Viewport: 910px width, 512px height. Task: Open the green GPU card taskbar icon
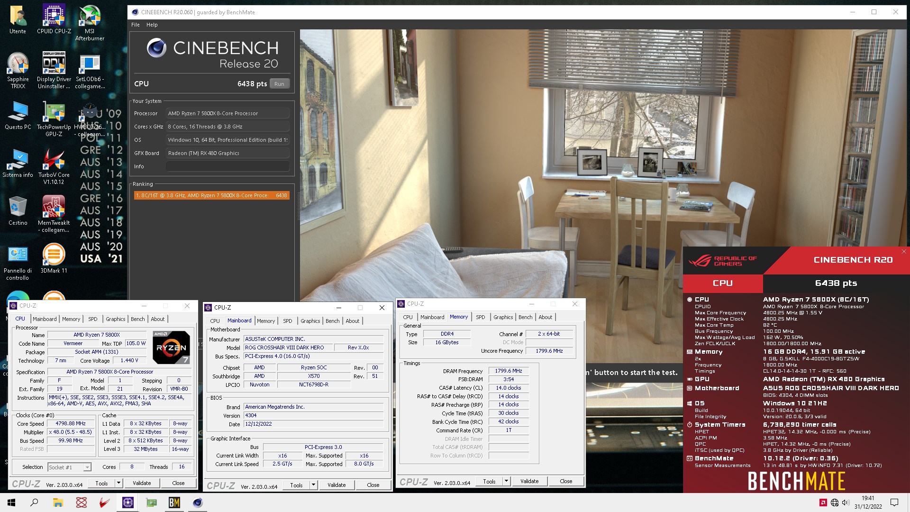(151, 503)
